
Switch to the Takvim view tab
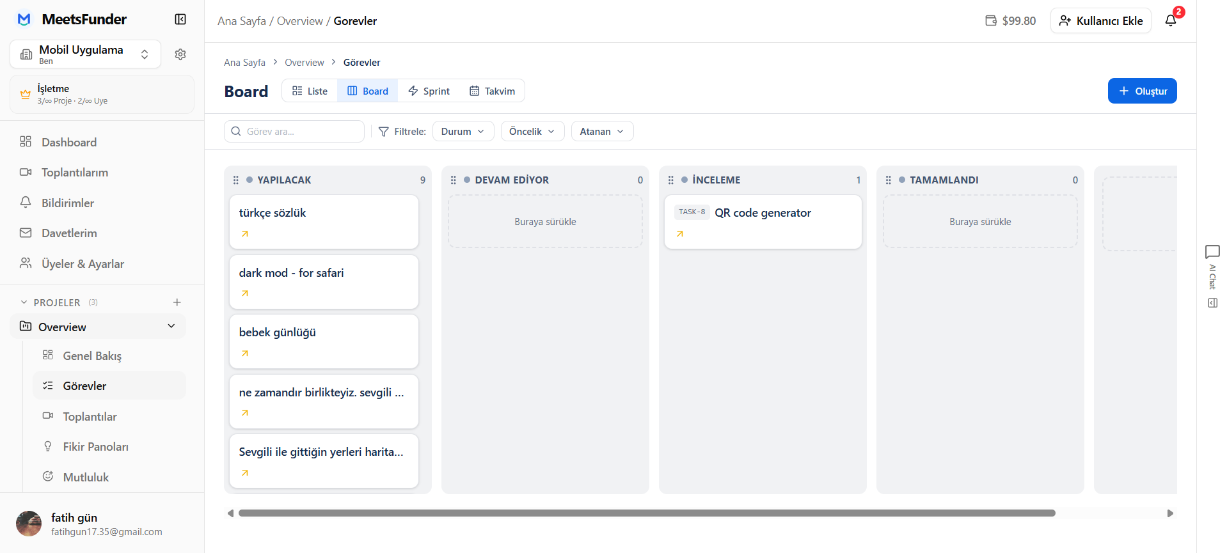click(492, 91)
